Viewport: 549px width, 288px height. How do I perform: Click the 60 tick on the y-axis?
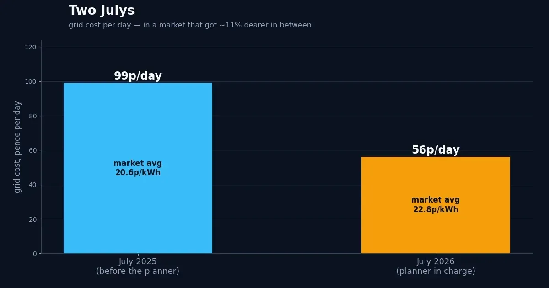pos(33,150)
